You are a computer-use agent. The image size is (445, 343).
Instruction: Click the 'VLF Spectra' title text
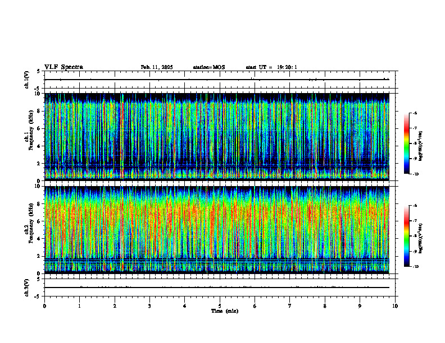tap(63, 67)
